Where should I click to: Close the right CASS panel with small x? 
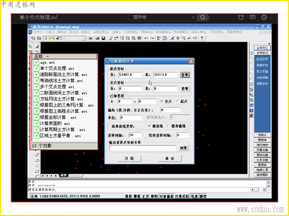coord(269,44)
